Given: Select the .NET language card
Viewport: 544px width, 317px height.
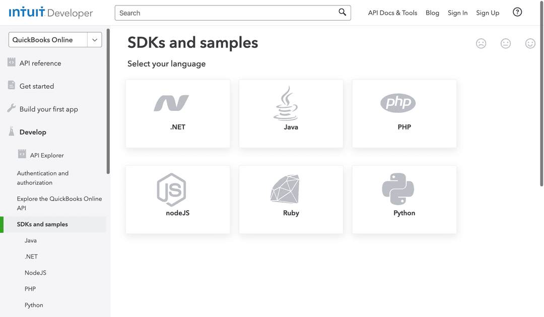Looking at the screenshot, I should (x=177, y=113).
